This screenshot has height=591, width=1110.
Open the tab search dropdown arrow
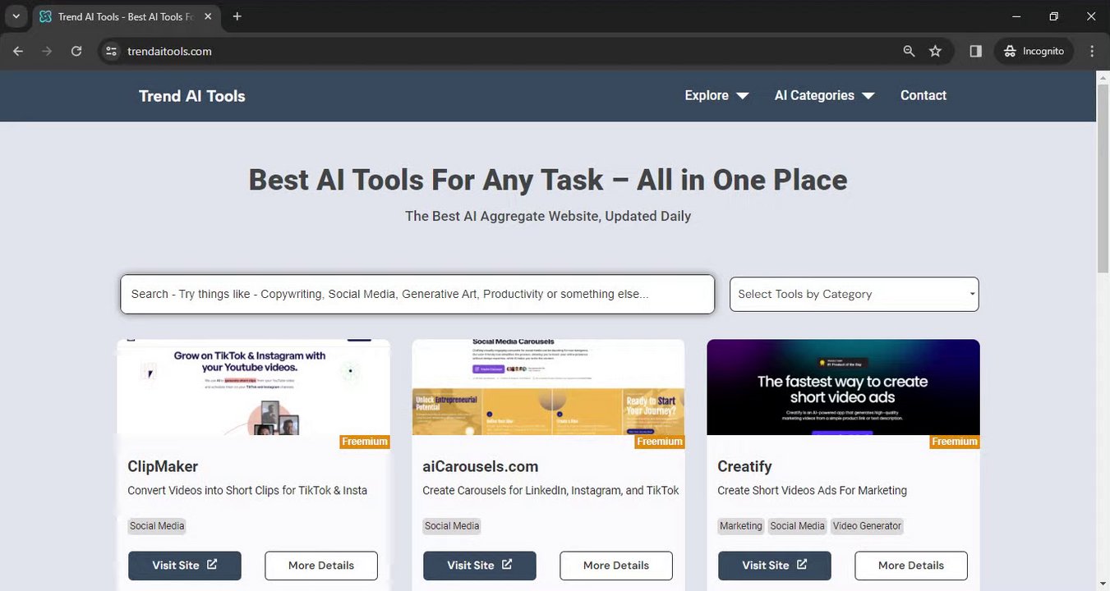click(16, 16)
